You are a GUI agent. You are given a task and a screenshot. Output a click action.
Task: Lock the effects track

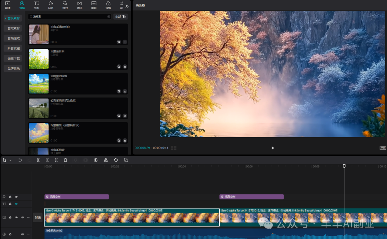pos(10,196)
